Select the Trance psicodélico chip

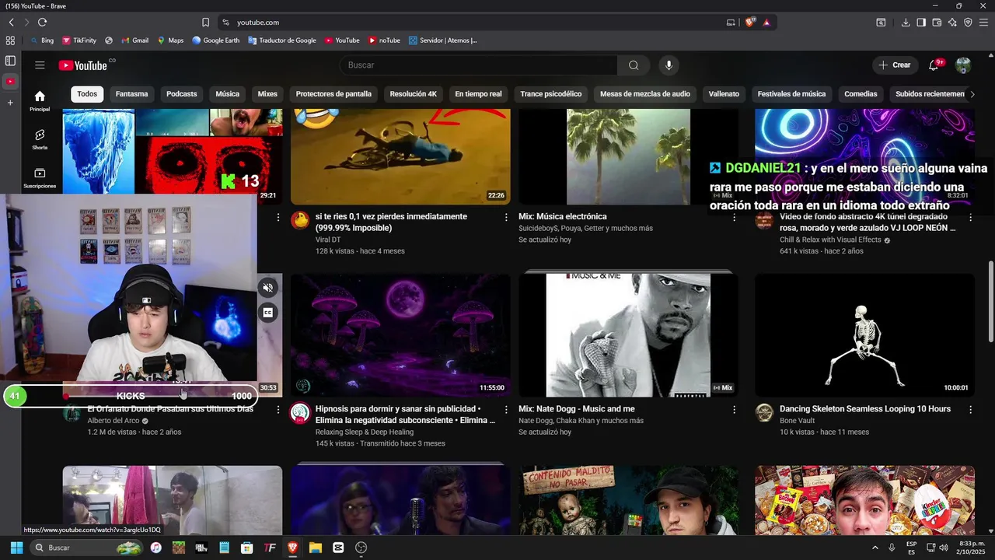[x=551, y=94]
